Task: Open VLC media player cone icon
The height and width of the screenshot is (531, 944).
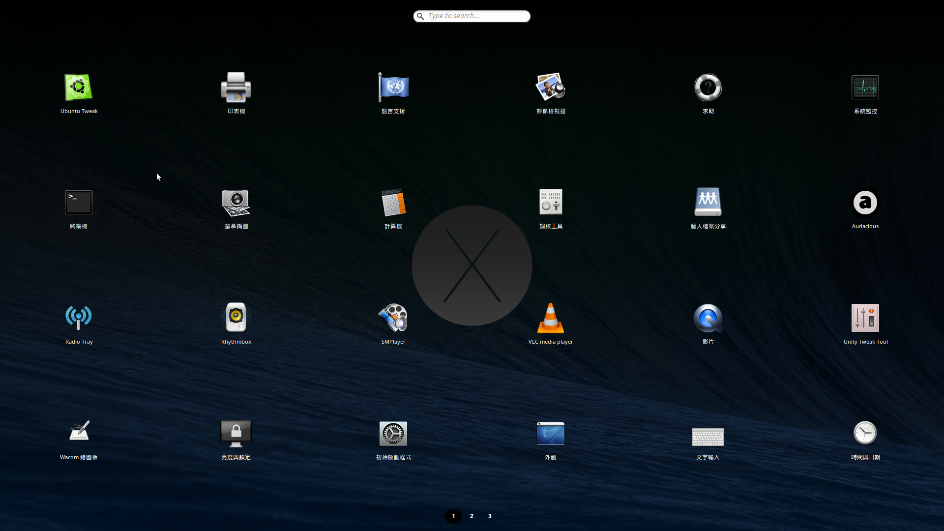Action: point(551,318)
